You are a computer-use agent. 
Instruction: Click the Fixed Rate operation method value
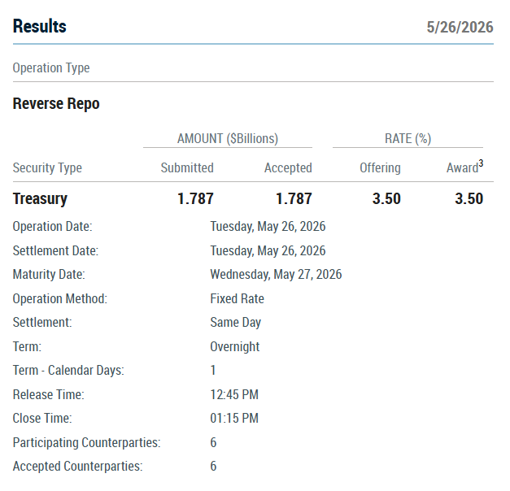(238, 299)
